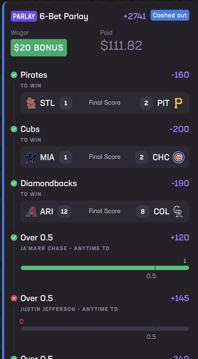This screenshot has height=359, width=198.
Task: Click the Pittsburgh Pirates P logo
Action: point(178,103)
